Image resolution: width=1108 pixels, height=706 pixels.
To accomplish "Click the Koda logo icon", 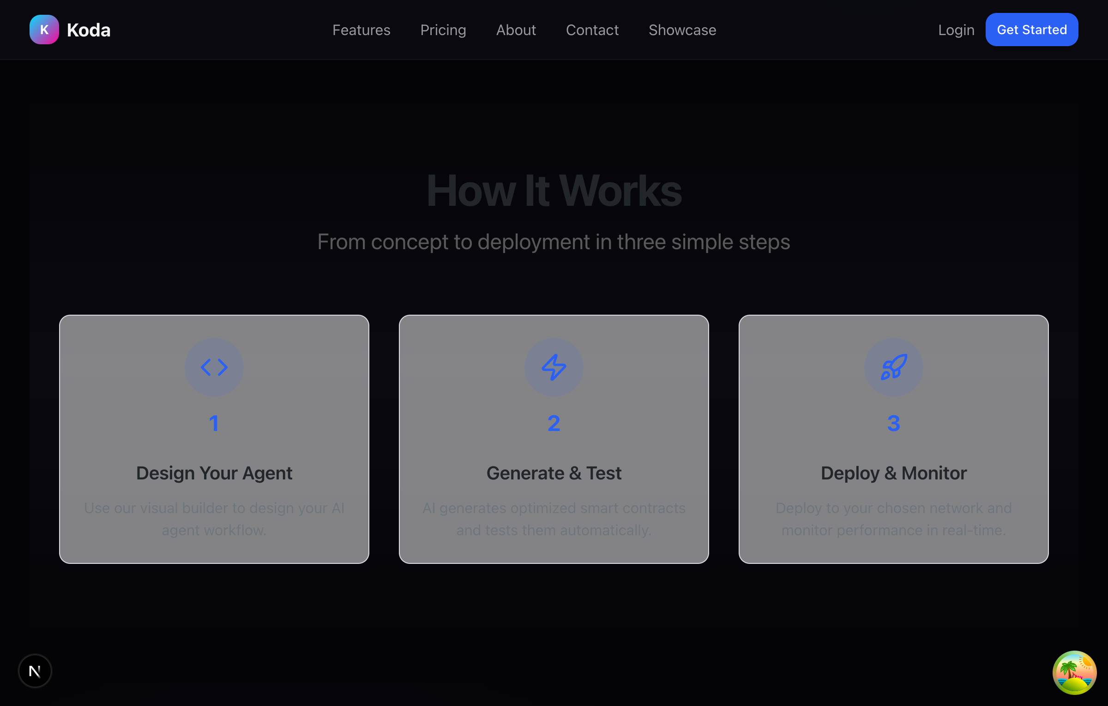I will coord(44,30).
